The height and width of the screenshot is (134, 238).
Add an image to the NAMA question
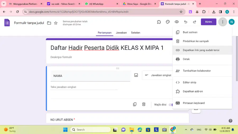[x=136, y=75]
